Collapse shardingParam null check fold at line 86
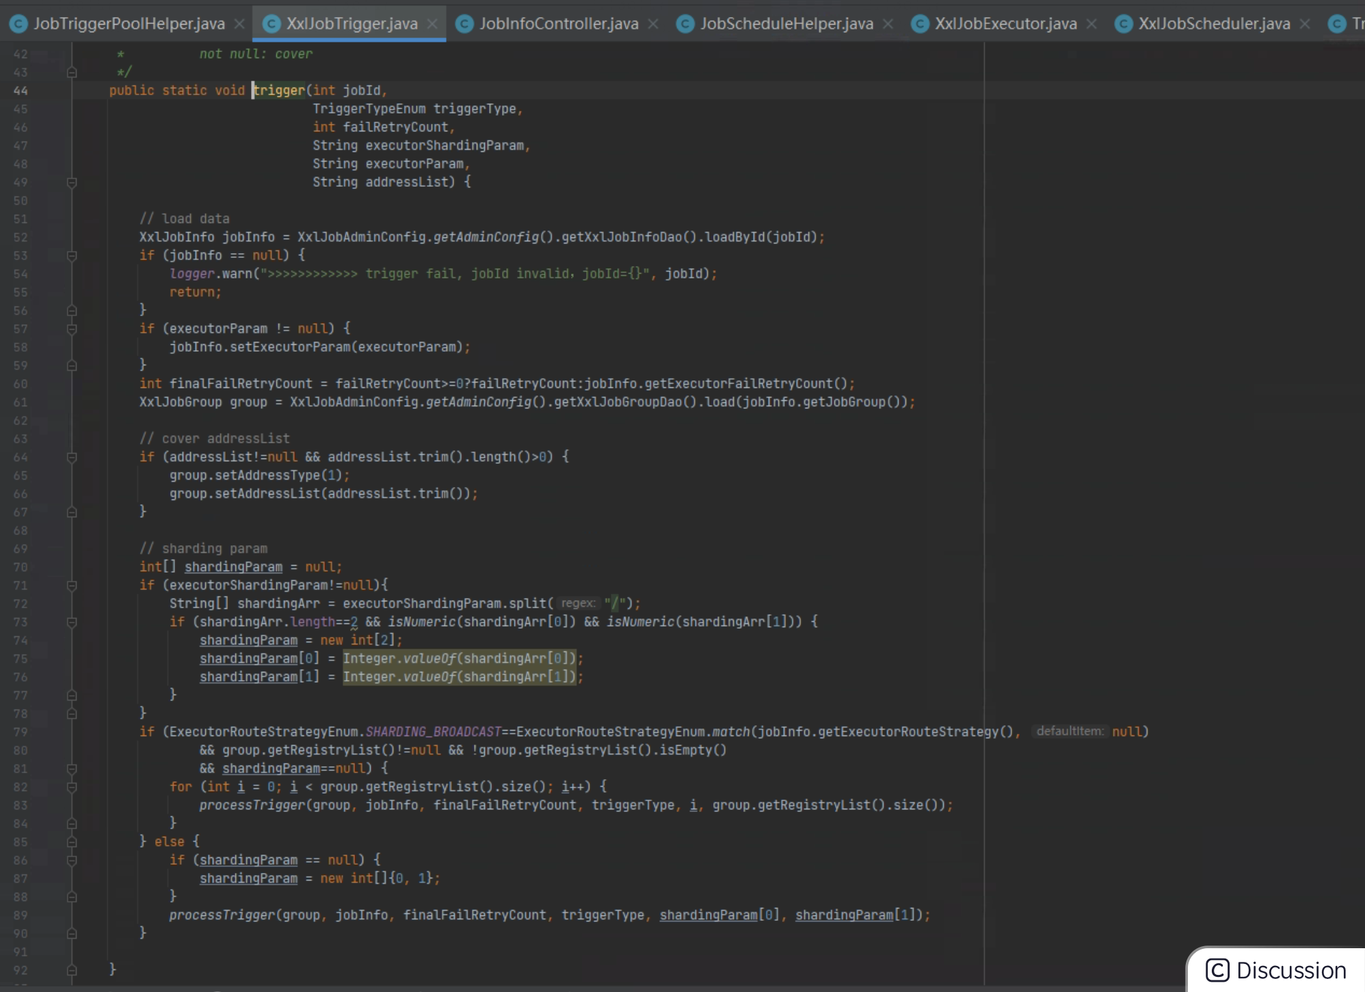Screen dimensions: 1365x992 (x=72, y=860)
